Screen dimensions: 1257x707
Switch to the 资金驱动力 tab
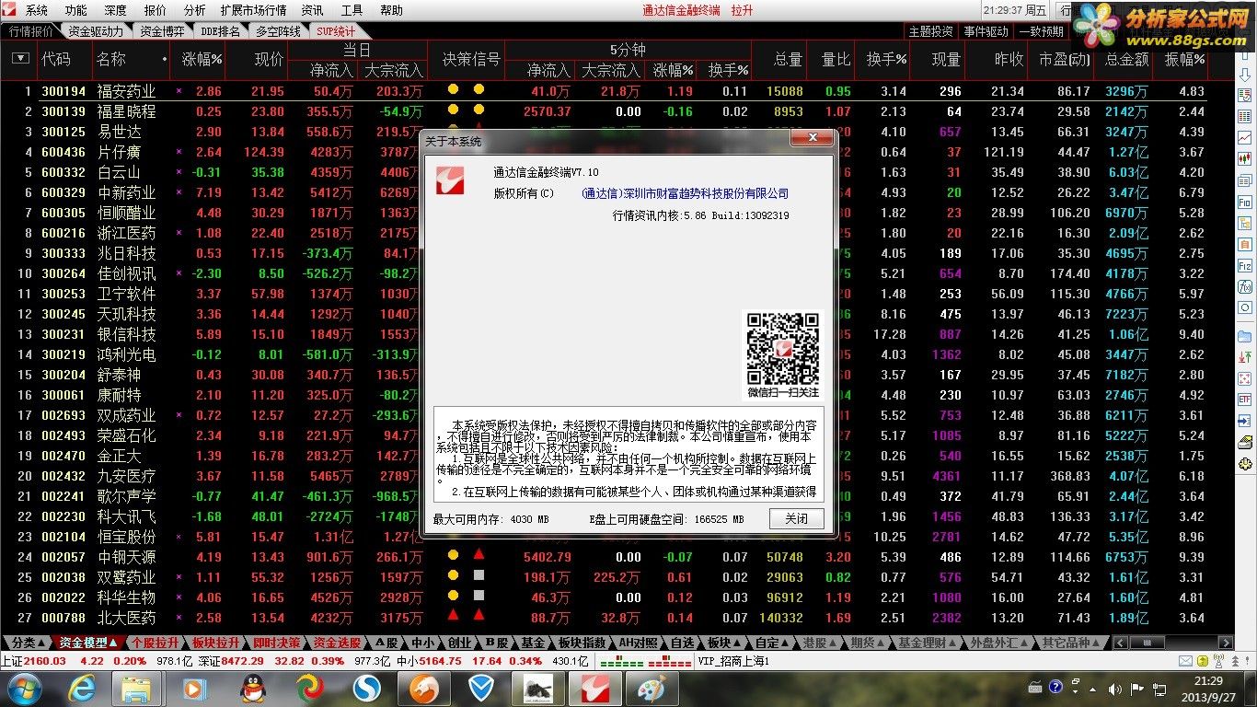click(96, 31)
